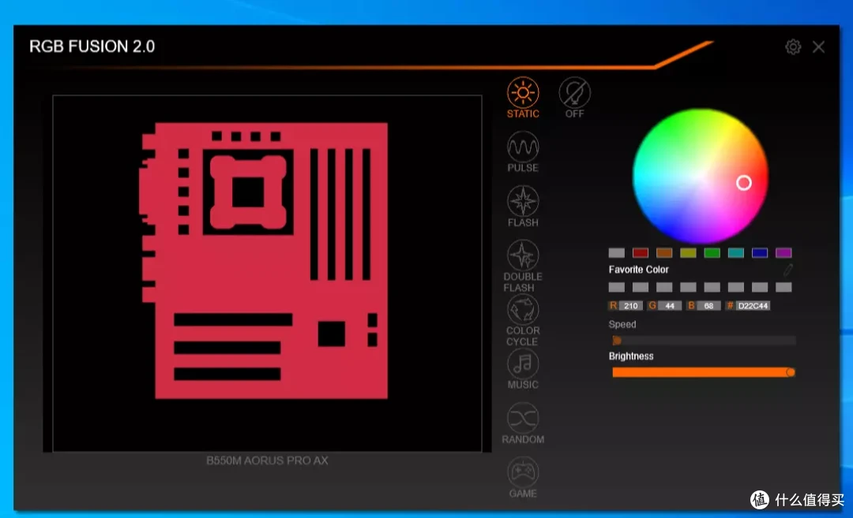Pick the red preset color swatch
Image resolution: width=853 pixels, height=518 pixels.
tap(641, 252)
